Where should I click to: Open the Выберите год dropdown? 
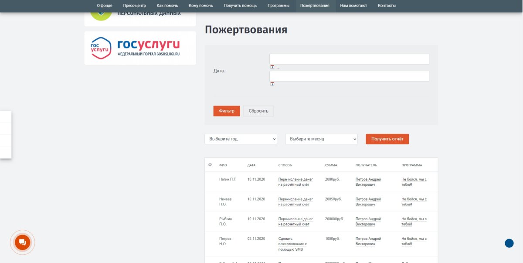[241, 139]
